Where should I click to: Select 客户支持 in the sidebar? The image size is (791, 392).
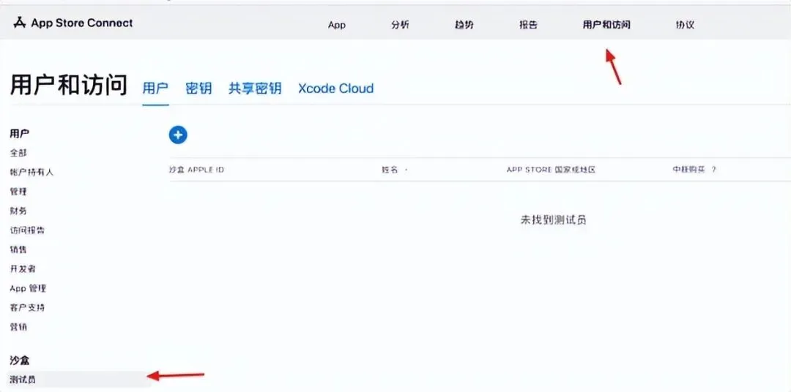27,307
